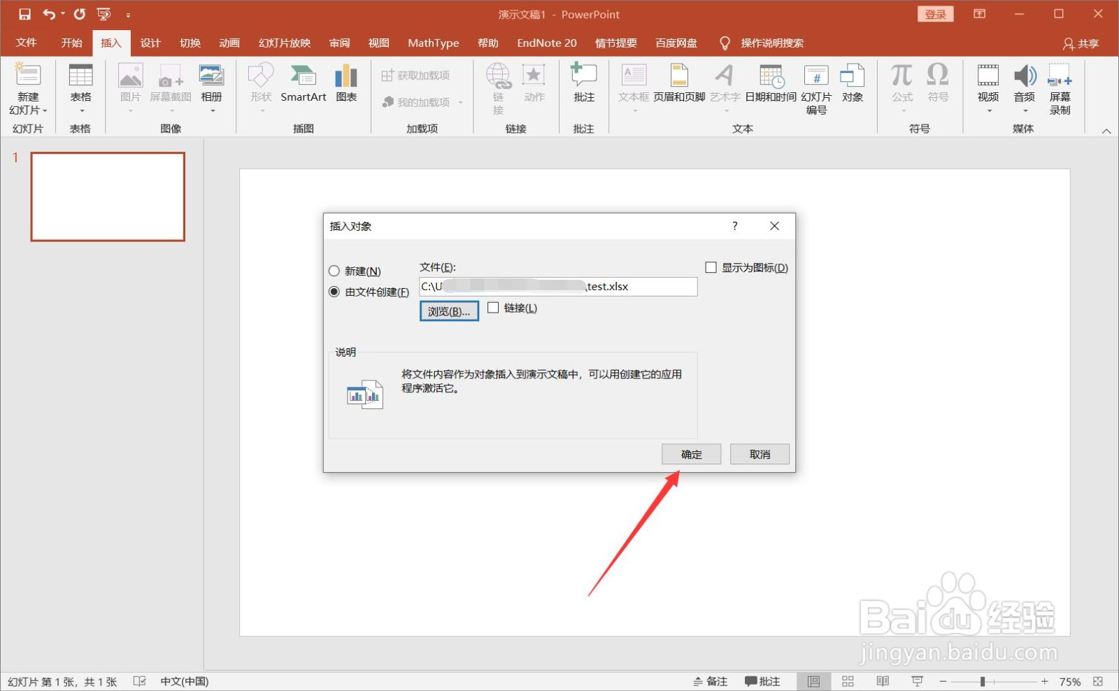
Task: Start Screen Recording (屏幕录制)
Action: 1060,89
